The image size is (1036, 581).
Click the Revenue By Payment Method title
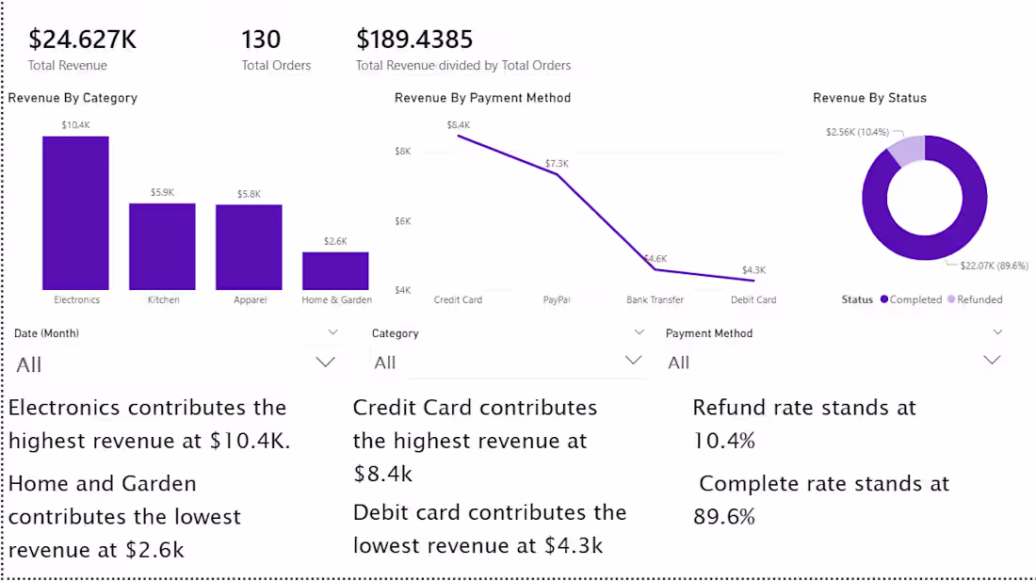(x=482, y=97)
